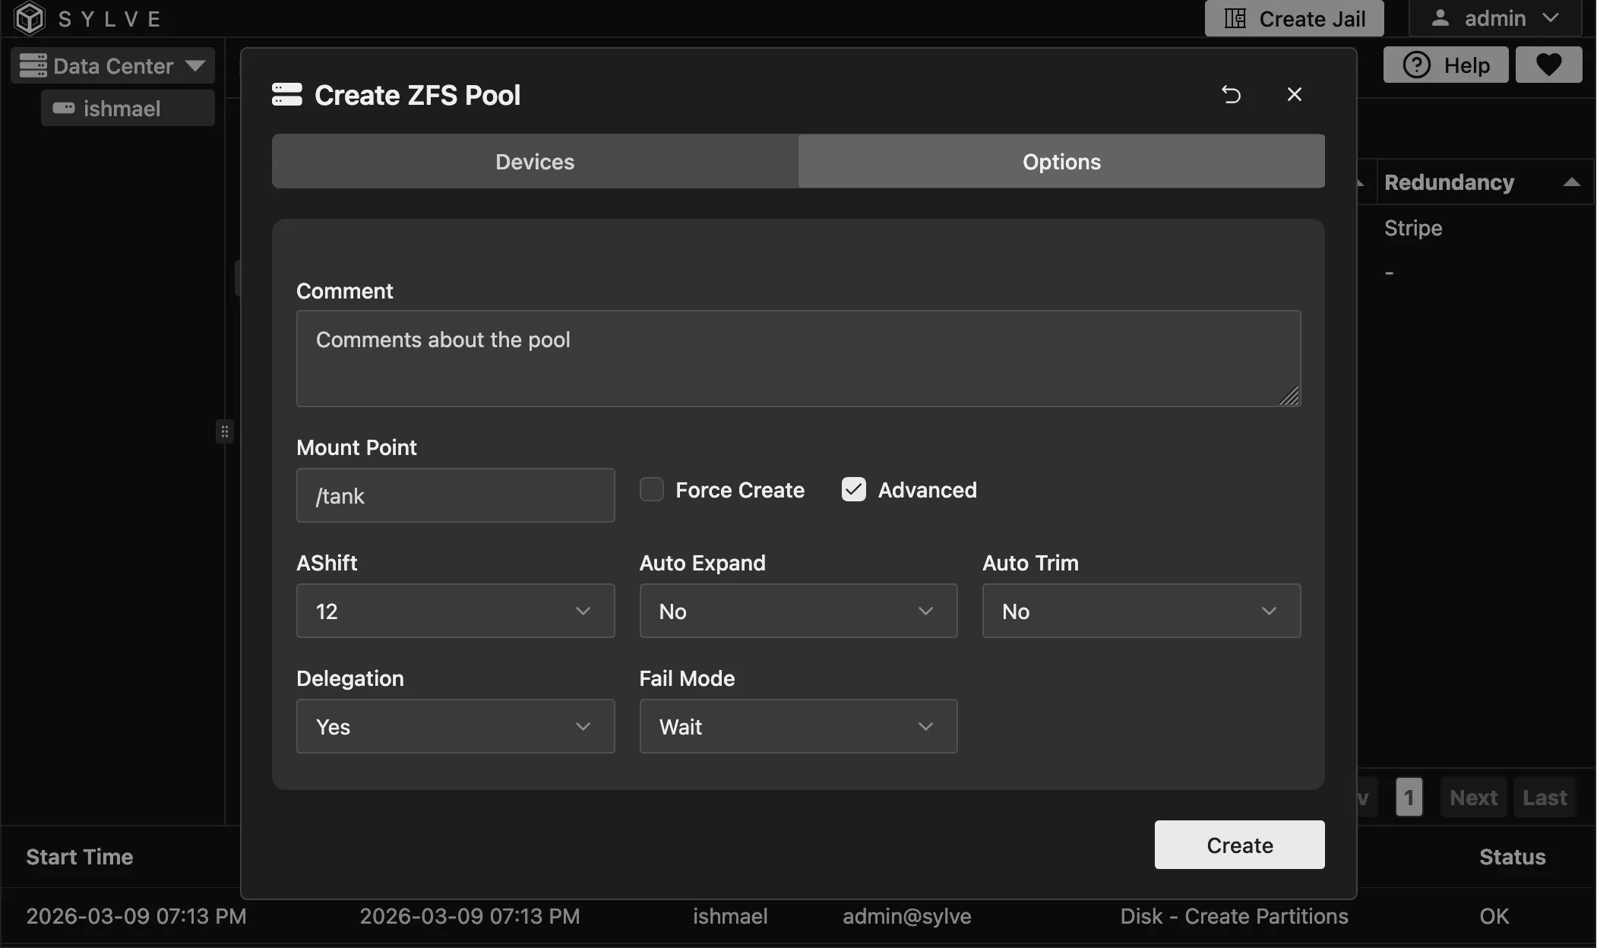Go to the Next page of results

click(x=1472, y=797)
